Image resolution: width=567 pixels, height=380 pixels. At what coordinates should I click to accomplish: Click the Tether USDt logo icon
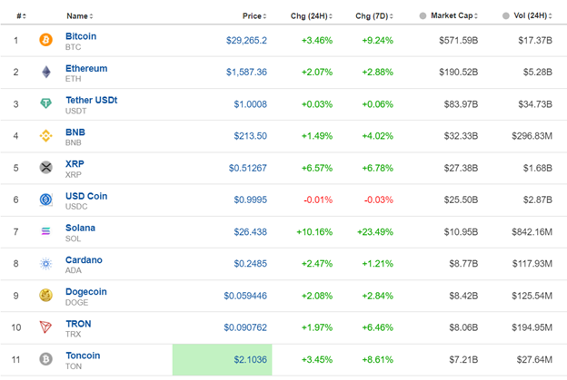(x=46, y=103)
